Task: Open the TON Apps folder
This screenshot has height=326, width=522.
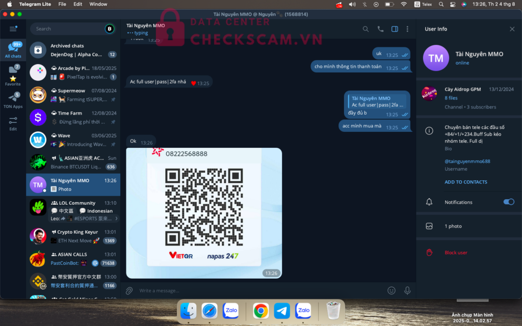Action: point(13,100)
